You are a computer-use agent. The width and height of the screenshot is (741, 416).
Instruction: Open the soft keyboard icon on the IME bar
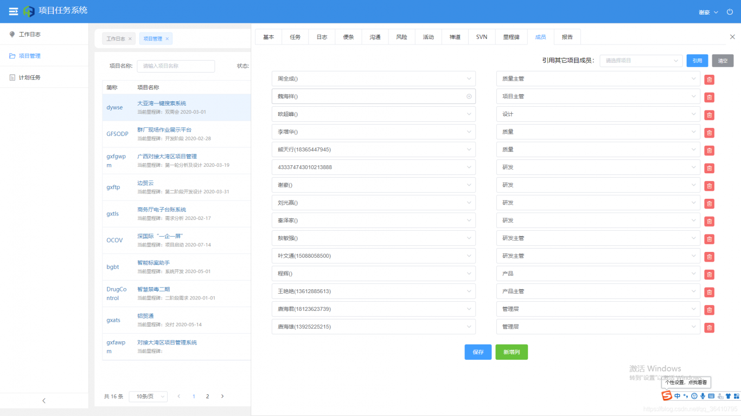pyautogui.click(x=711, y=396)
